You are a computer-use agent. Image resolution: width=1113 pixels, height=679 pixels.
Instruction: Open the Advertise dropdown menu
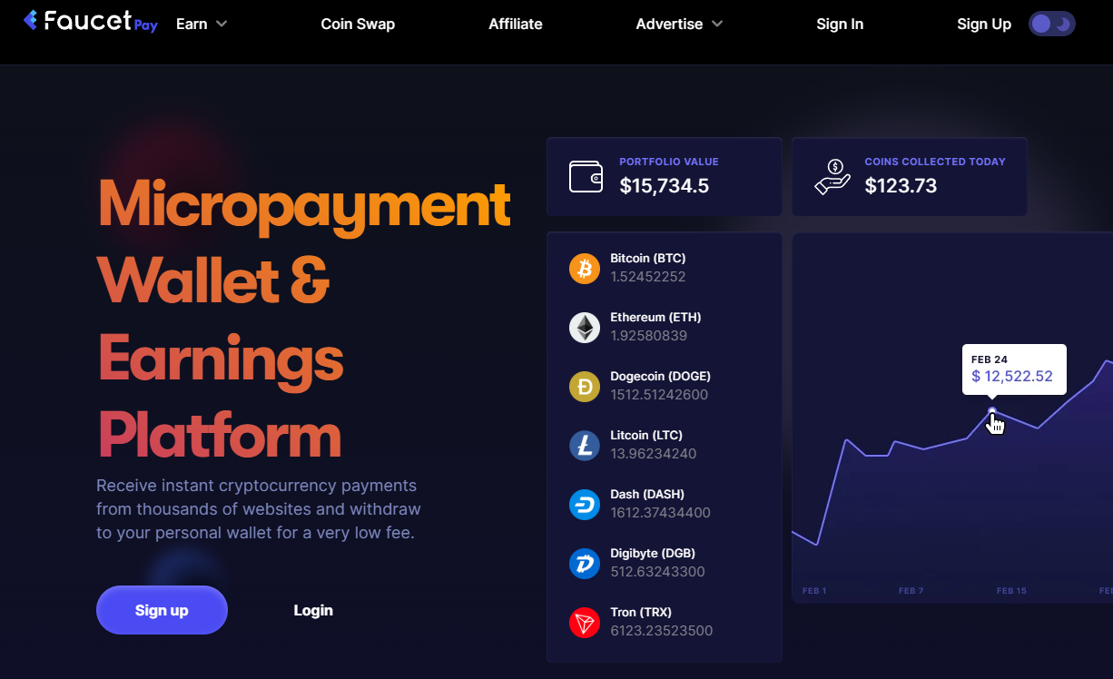click(x=678, y=24)
